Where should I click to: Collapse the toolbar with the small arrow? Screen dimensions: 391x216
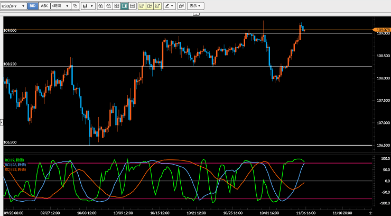pyautogui.click(x=196, y=14)
